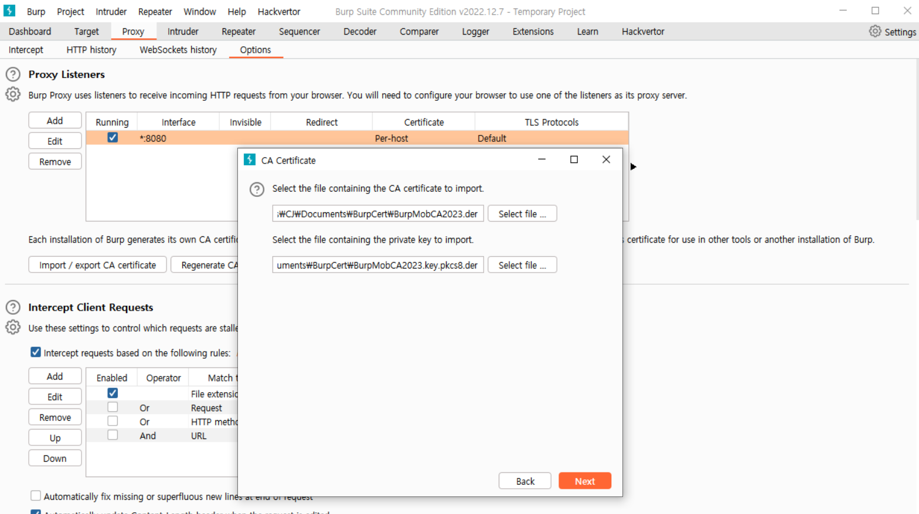Open Intercept Client Requests help icon
Viewport: 919px width, 514px height.
click(13, 307)
